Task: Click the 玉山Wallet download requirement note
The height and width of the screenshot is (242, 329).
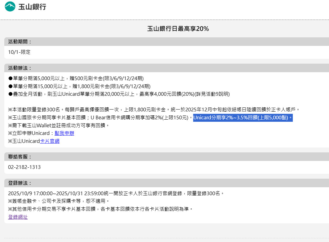Action: [59, 125]
